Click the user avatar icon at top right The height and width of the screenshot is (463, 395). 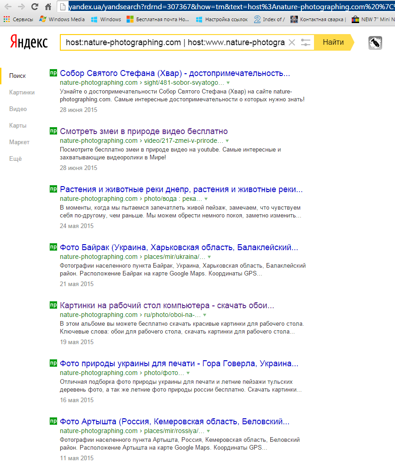(376, 43)
